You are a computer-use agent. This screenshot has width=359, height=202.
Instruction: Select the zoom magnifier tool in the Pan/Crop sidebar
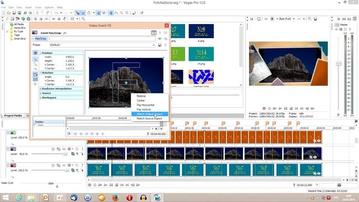coord(35,65)
